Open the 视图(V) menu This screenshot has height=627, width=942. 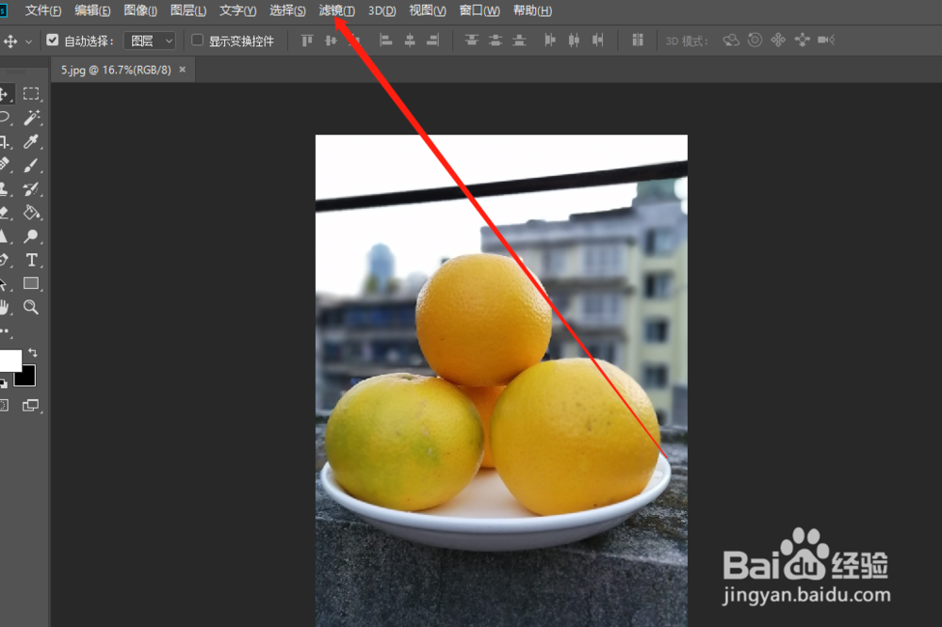[428, 10]
